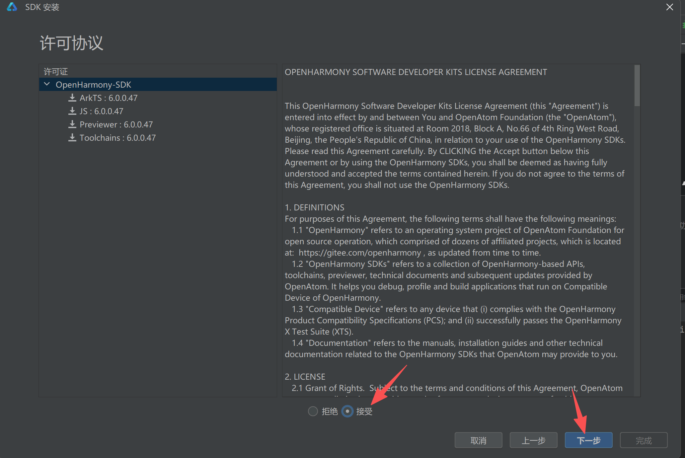
Task: Select JS : 6.0.0.47 item
Action: [101, 111]
